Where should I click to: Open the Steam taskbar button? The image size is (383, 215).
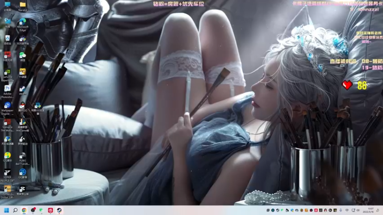59,210
